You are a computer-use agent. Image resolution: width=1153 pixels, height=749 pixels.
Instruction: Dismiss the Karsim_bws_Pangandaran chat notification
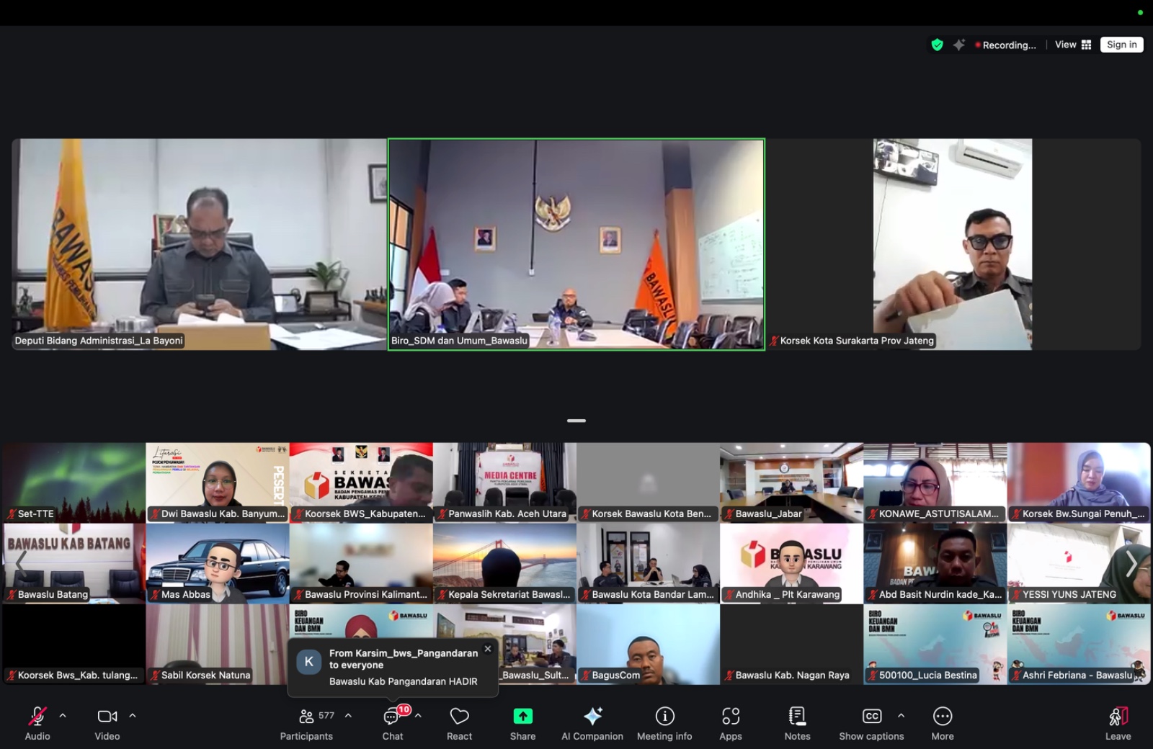[488, 649]
